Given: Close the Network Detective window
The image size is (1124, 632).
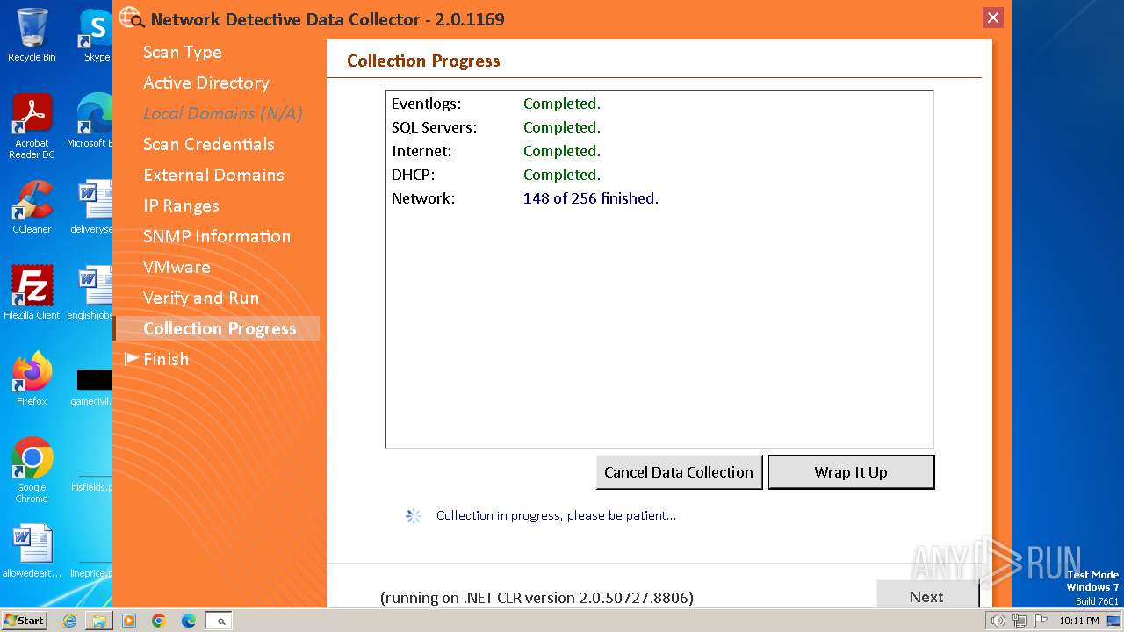Looking at the screenshot, I should coord(993,18).
